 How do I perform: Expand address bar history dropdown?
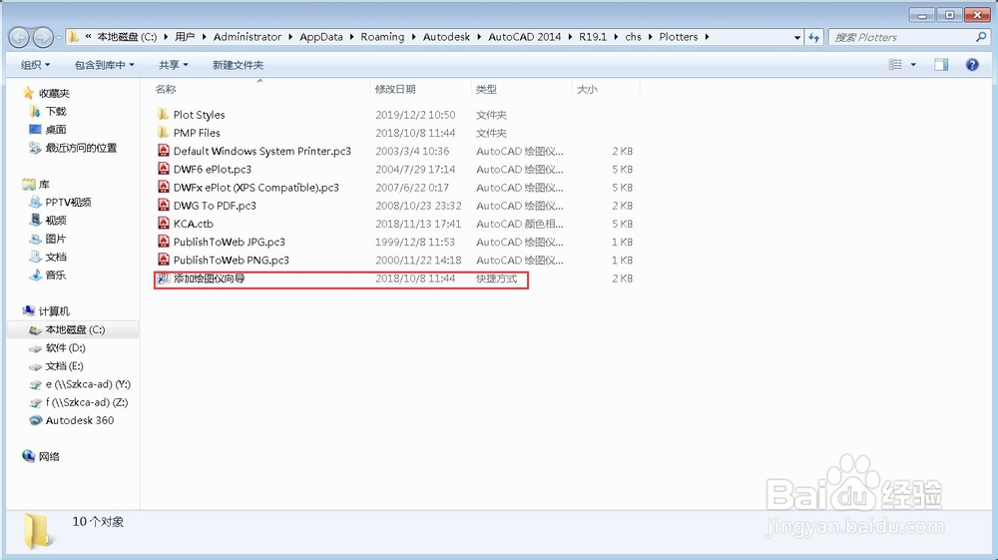[x=796, y=38]
